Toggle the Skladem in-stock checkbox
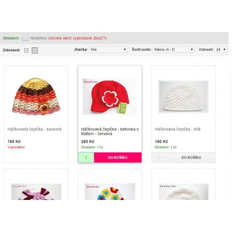The height and width of the screenshot is (232, 232). [x=25, y=38]
